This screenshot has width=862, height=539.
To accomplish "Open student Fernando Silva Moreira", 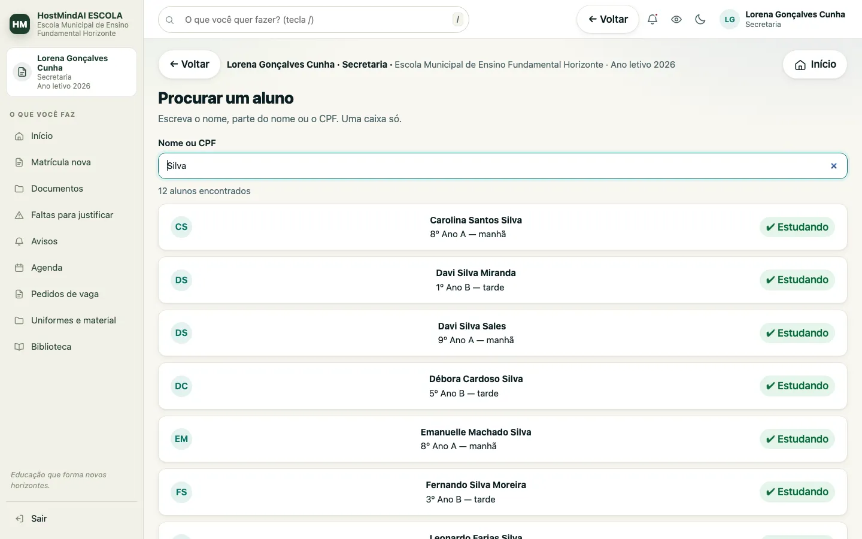I will 503,492.
